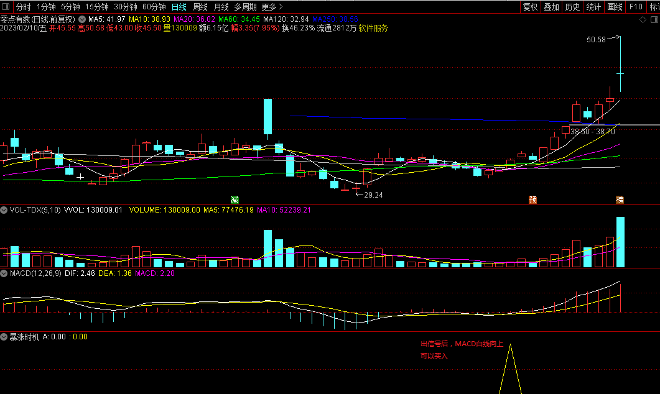Screen dimensions: 660x394
Task: Click the diamond icon below the top toolbar
Action: (643, 20)
